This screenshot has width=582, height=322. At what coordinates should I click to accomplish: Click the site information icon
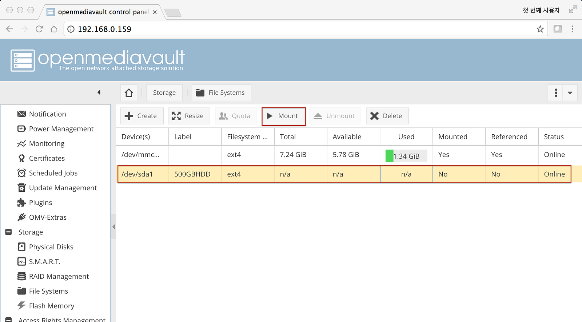(71, 29)
